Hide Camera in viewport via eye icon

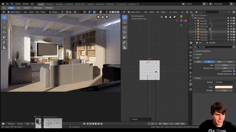[x=231, y=29]
